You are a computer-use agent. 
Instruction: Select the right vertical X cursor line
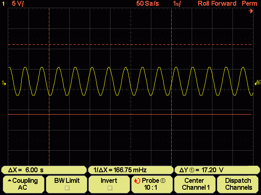tap(171, 86)
